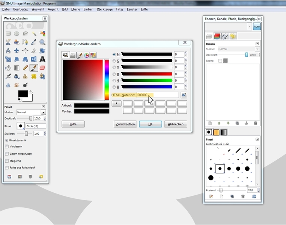The height and width of the screenshot is (225, 286).
Task: Open the Filter menu
Action: click(x=120, y=9)
